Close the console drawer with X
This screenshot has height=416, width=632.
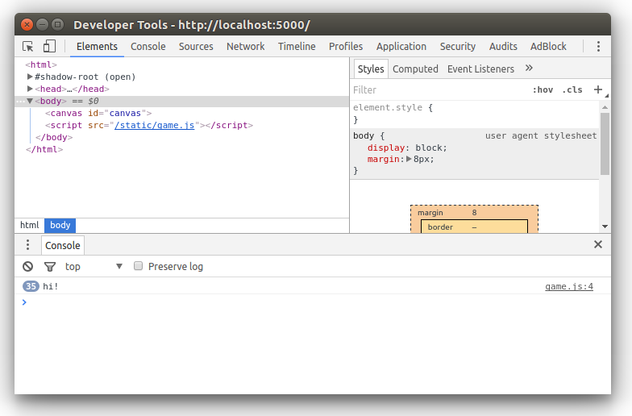pyautogui.click(x=598, y=244)
